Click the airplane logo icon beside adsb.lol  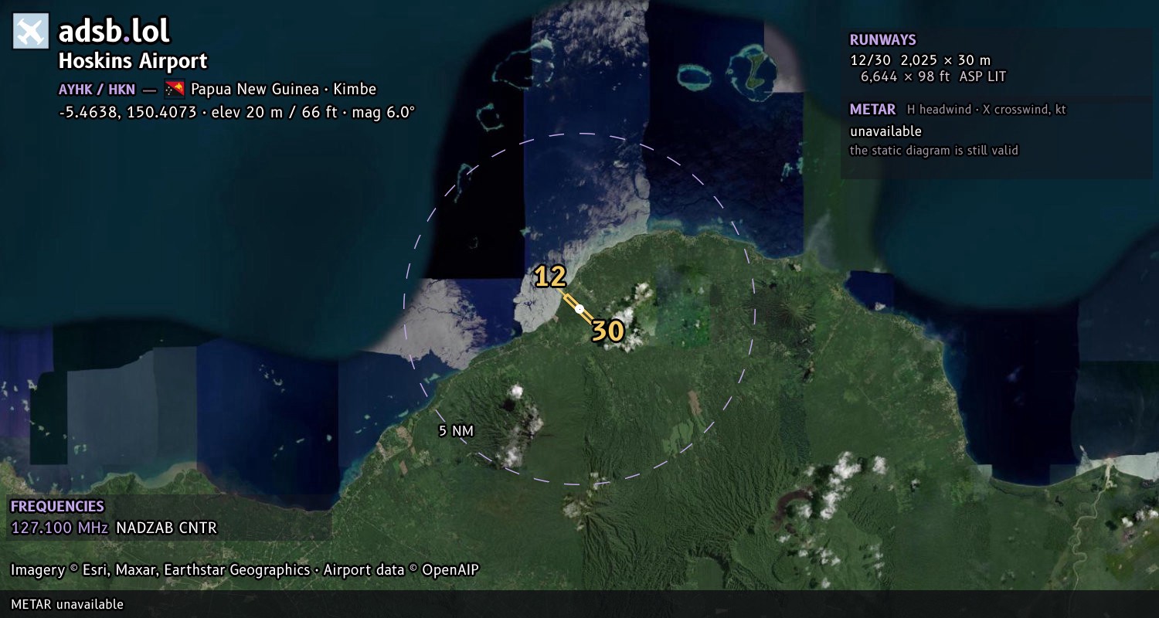[31, 32]
